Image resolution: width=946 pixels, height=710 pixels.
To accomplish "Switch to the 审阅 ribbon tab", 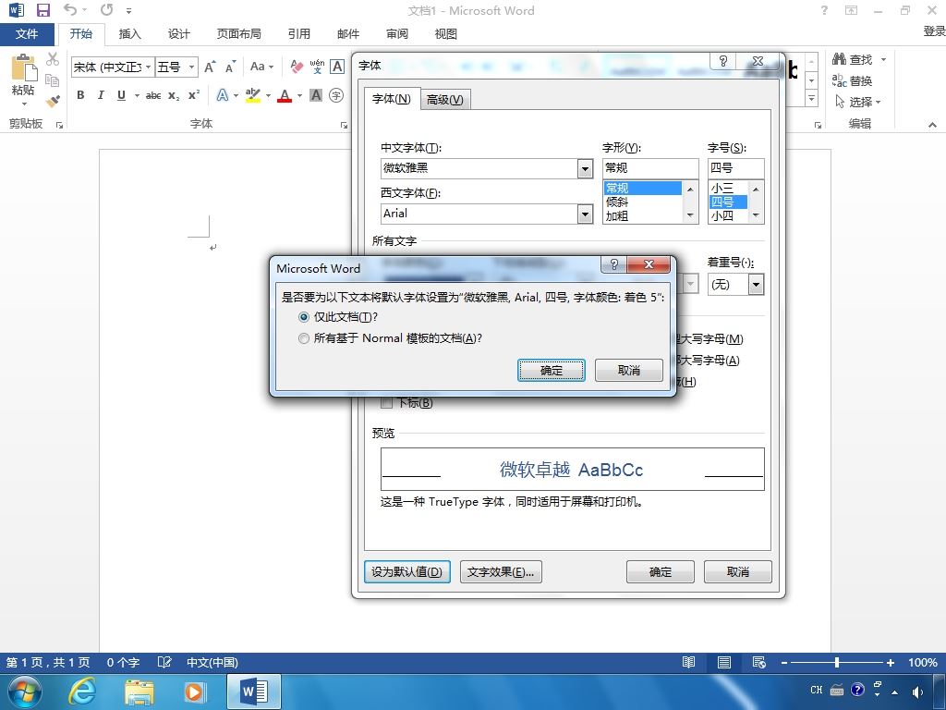I will 397,34.
